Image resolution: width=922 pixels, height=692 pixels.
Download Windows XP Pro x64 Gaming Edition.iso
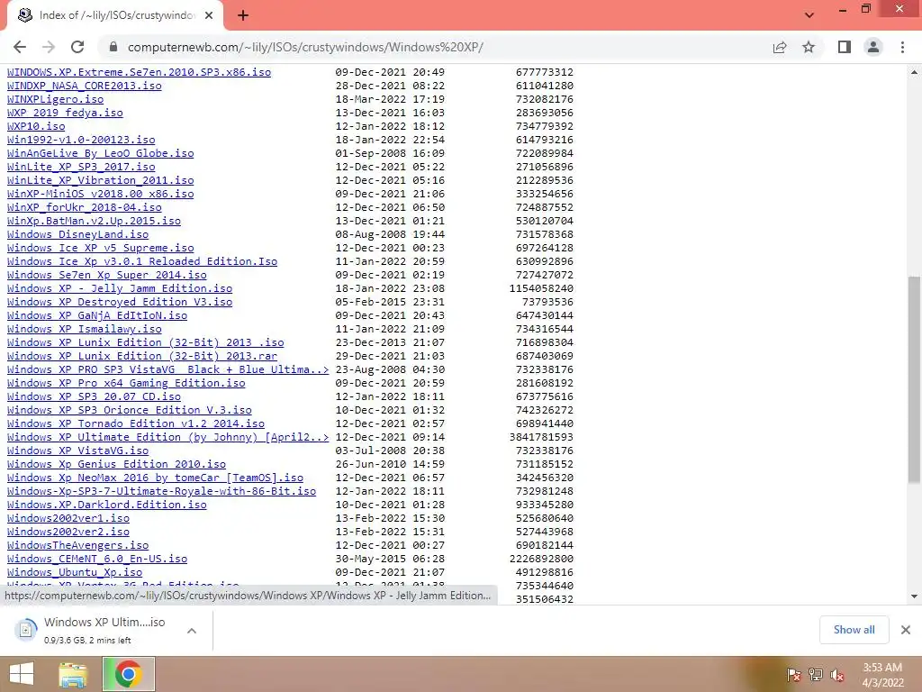point(126,383)
